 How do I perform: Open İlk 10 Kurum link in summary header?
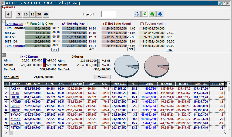pos(14,24)
